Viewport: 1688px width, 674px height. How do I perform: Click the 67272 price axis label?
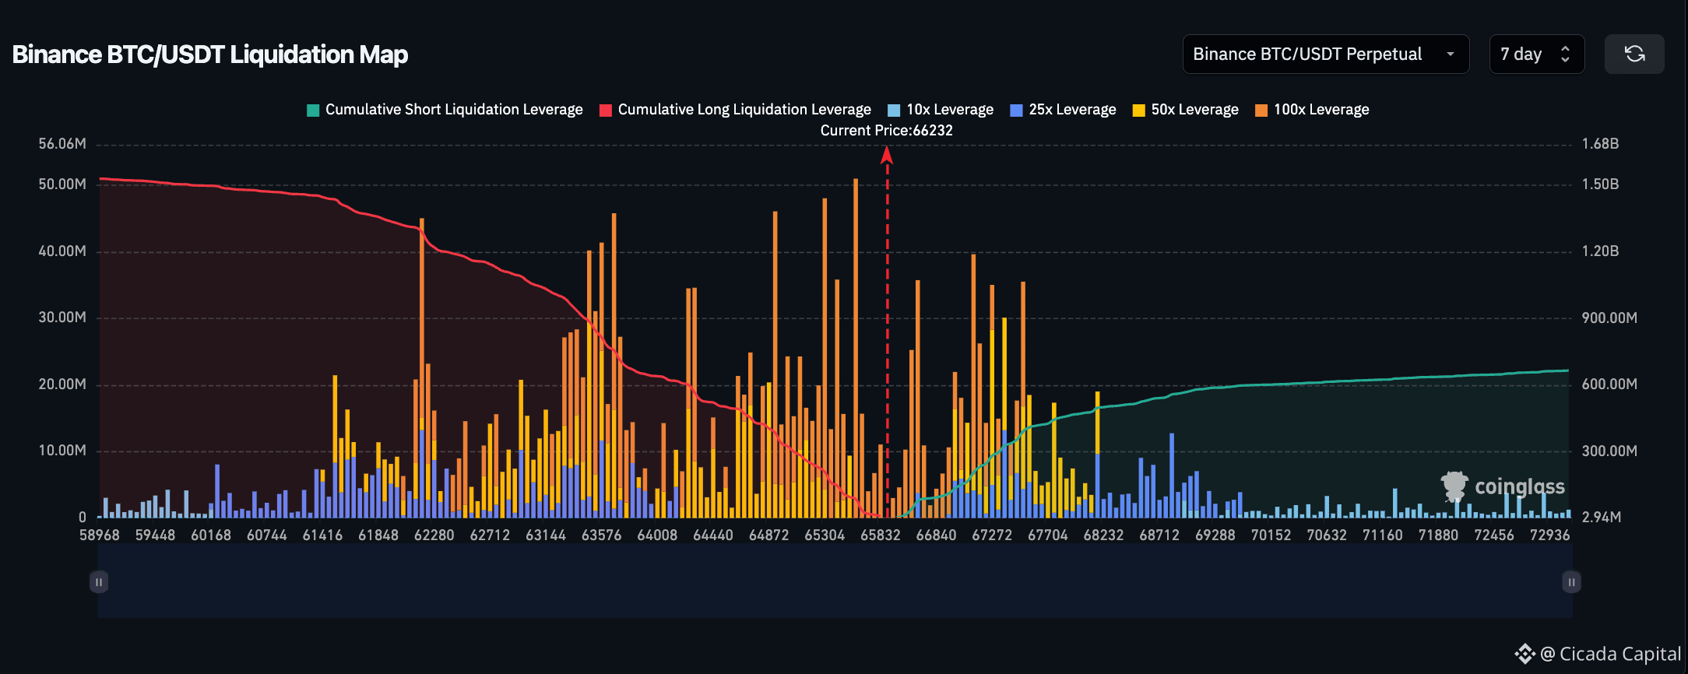(x=992, y=535)
